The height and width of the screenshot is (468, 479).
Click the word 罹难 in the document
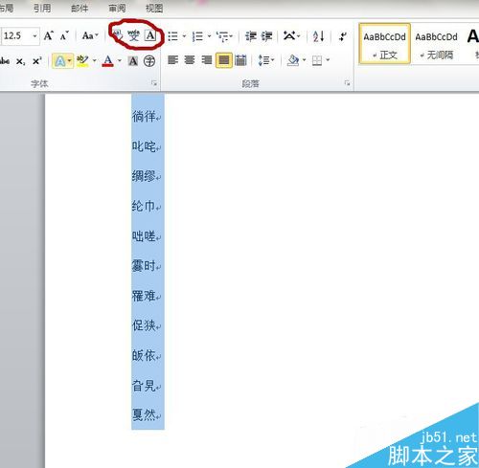[x=144, y=296]
